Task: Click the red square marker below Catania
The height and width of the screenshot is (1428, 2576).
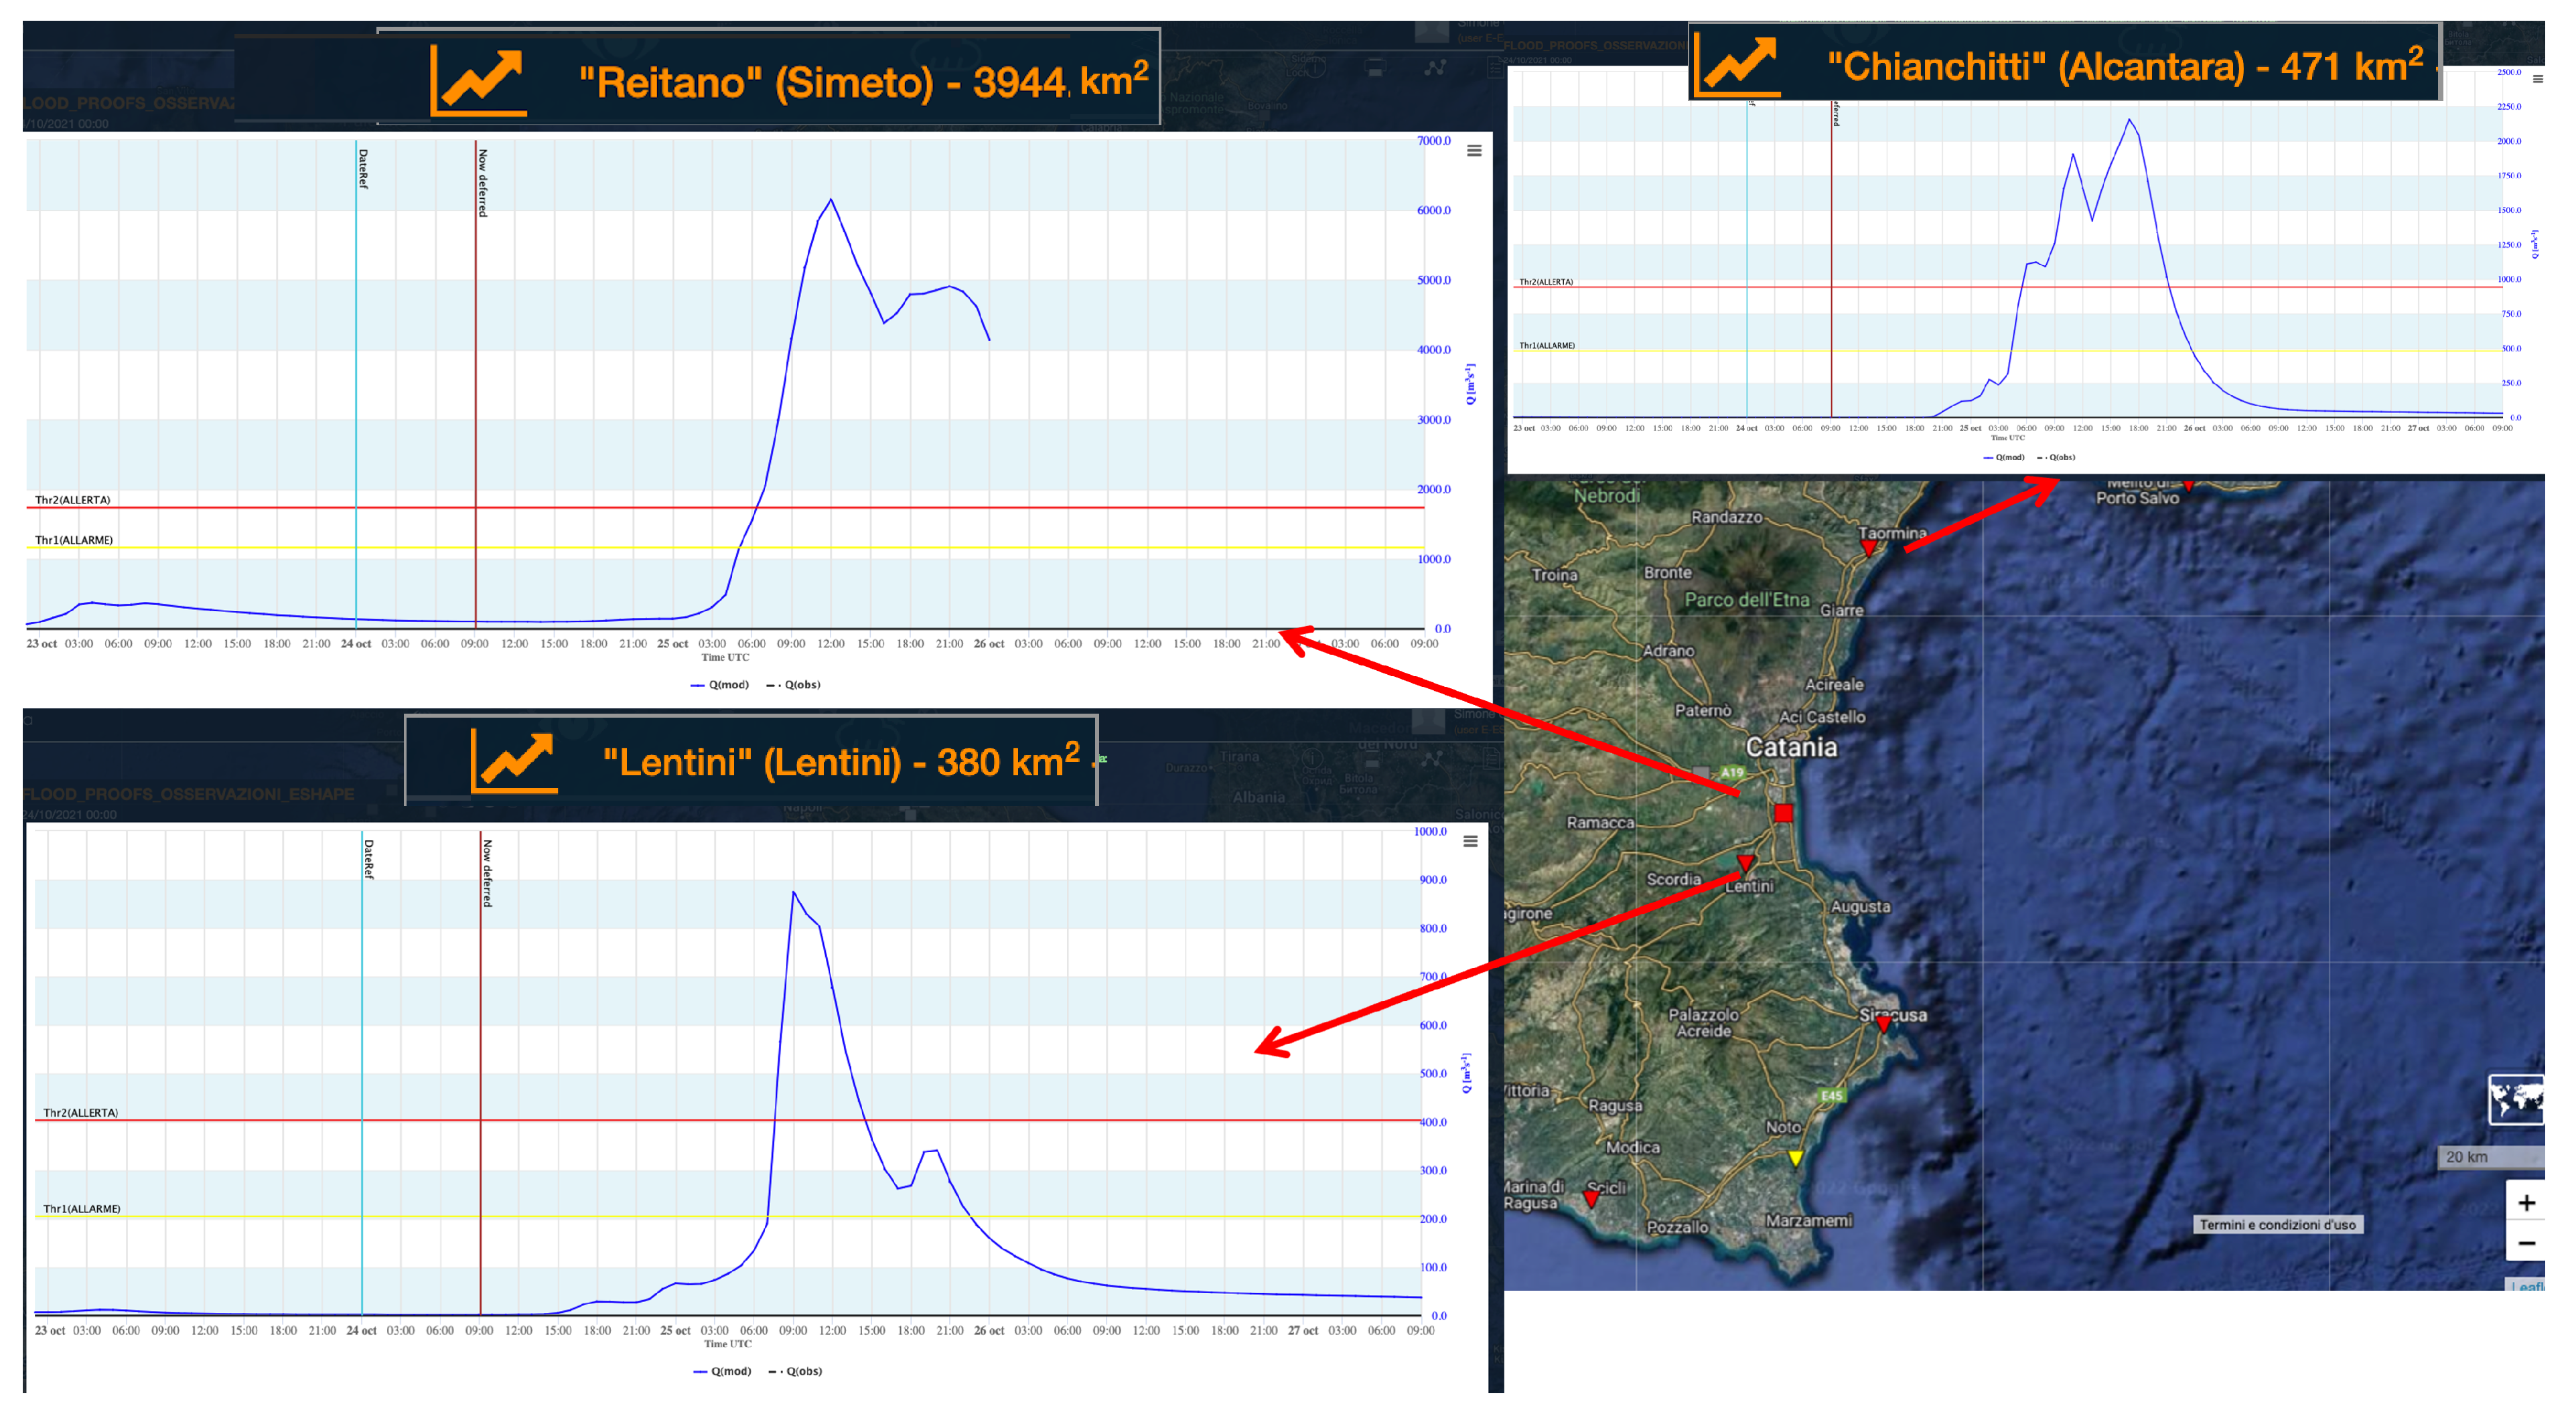Action: [x=1783, y=813]
